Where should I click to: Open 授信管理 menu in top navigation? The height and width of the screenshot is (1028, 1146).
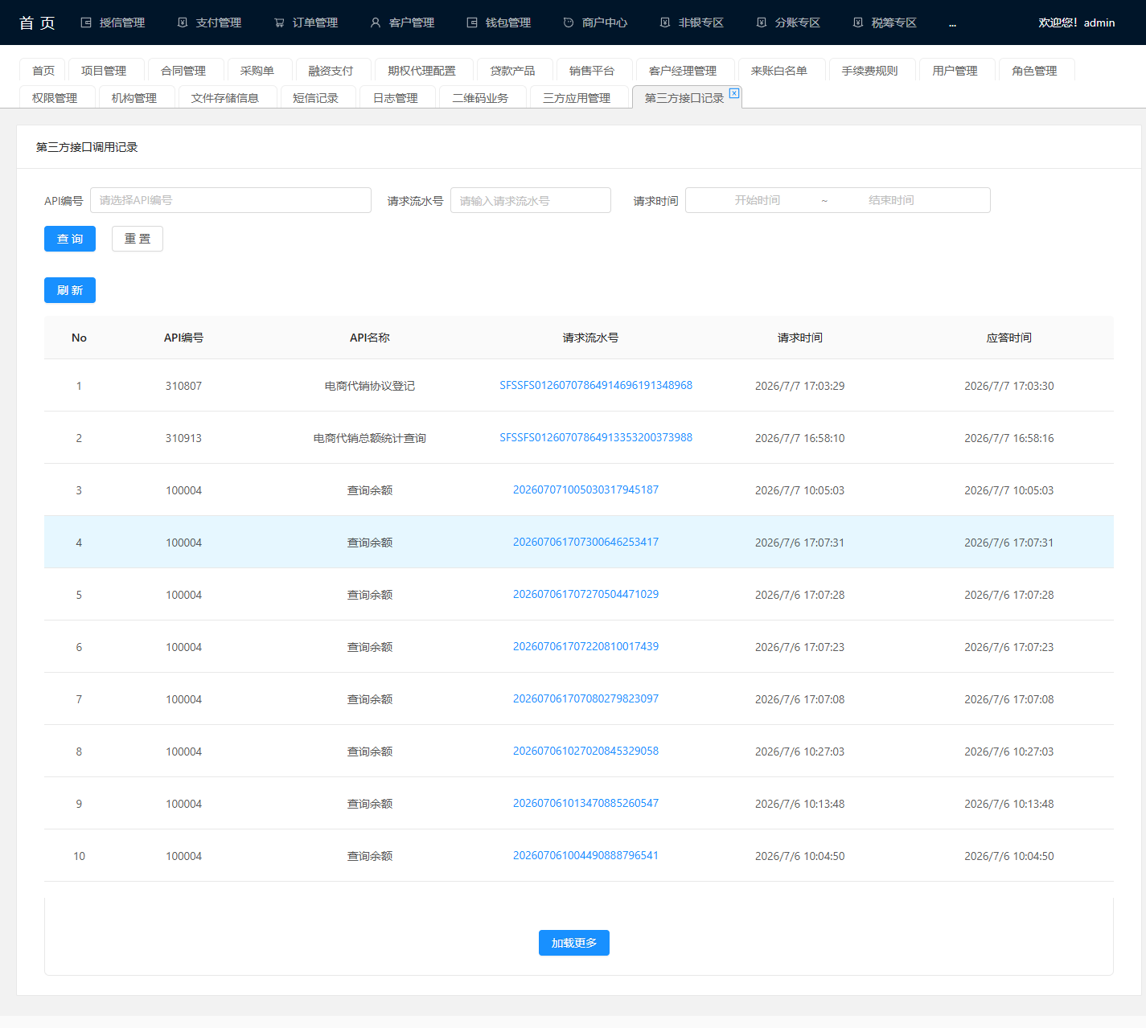[113, 23]
